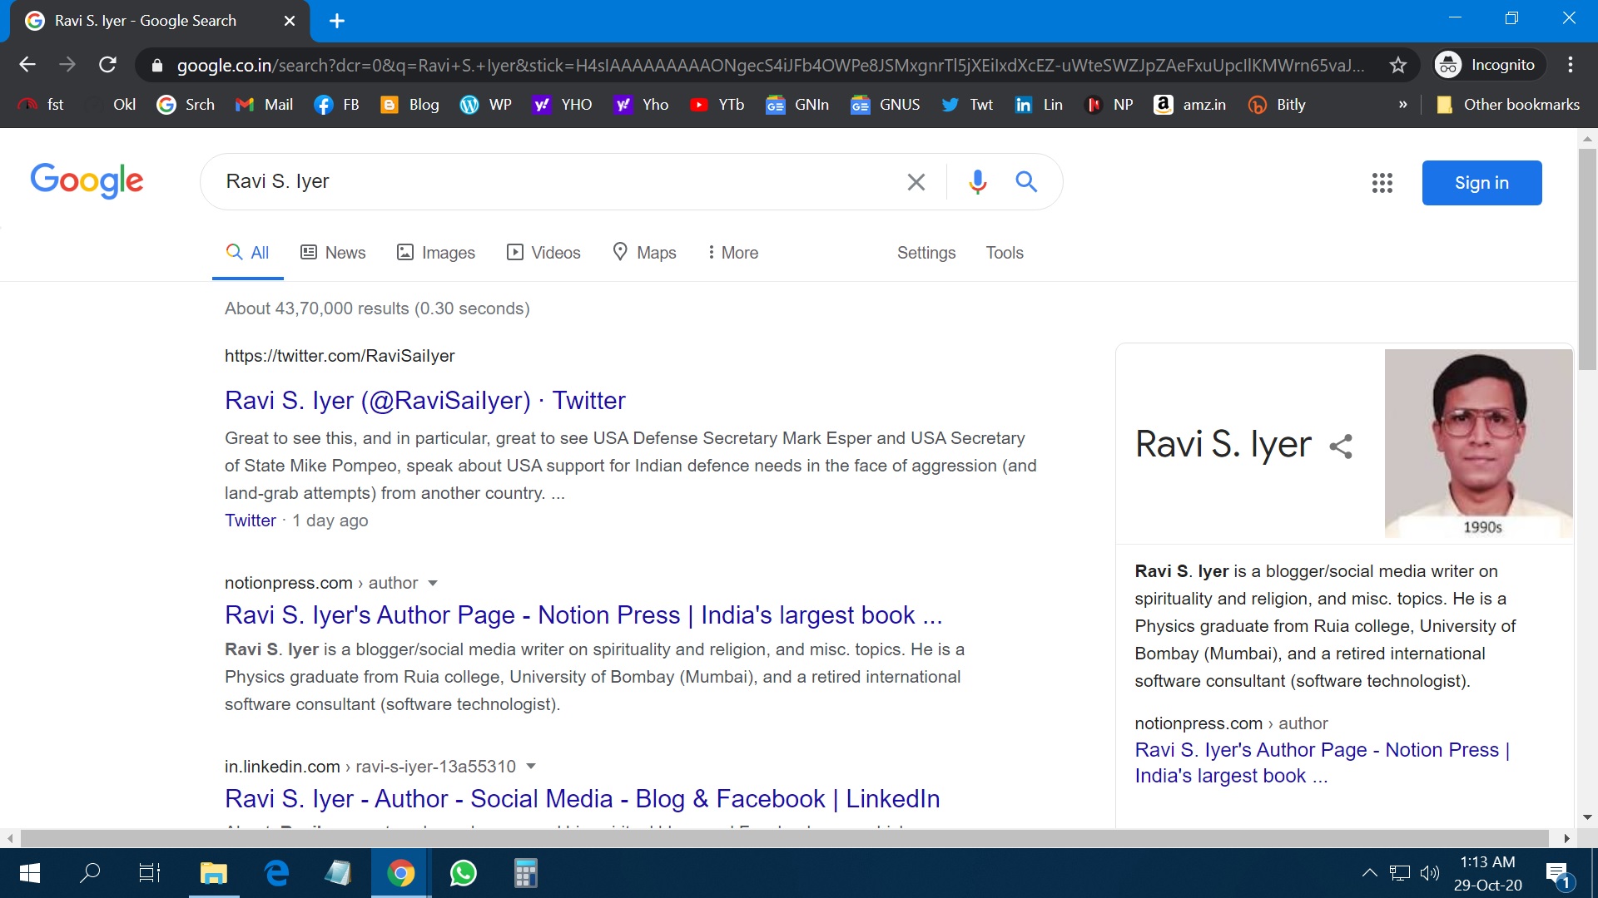Open the Google apps grid
Screen dimensions: 1598x898
[x=1382, y=183]
